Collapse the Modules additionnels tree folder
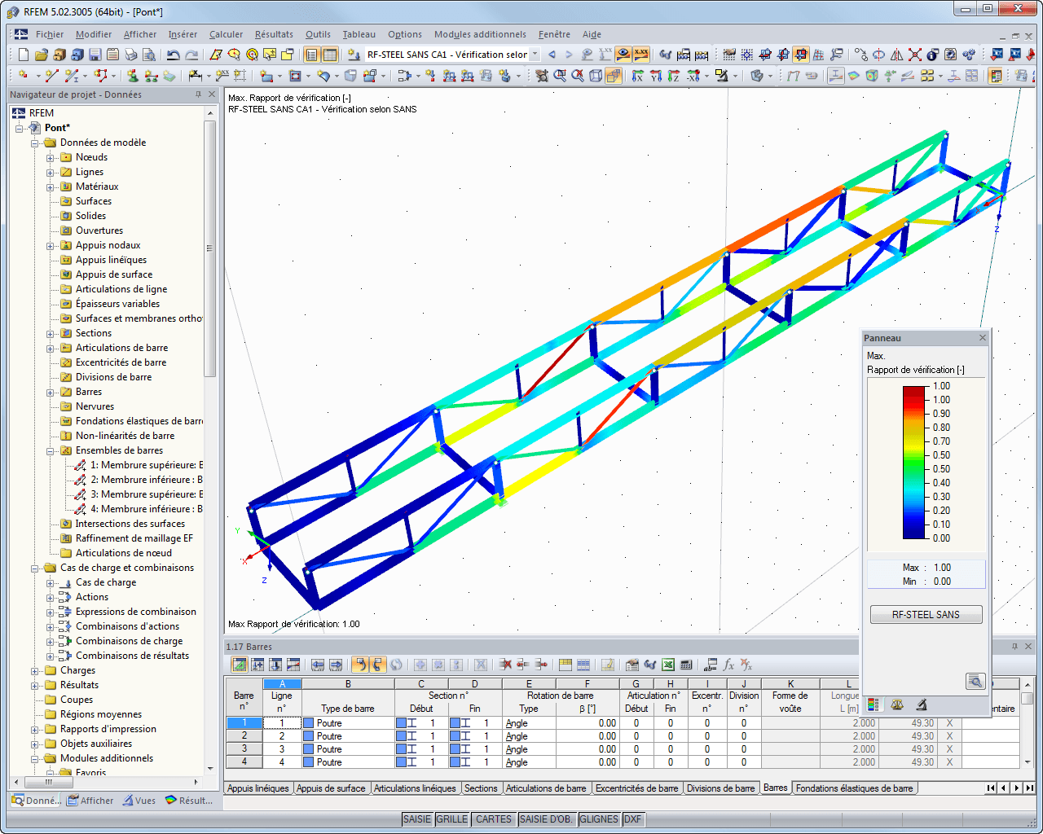 pos(35,758)
